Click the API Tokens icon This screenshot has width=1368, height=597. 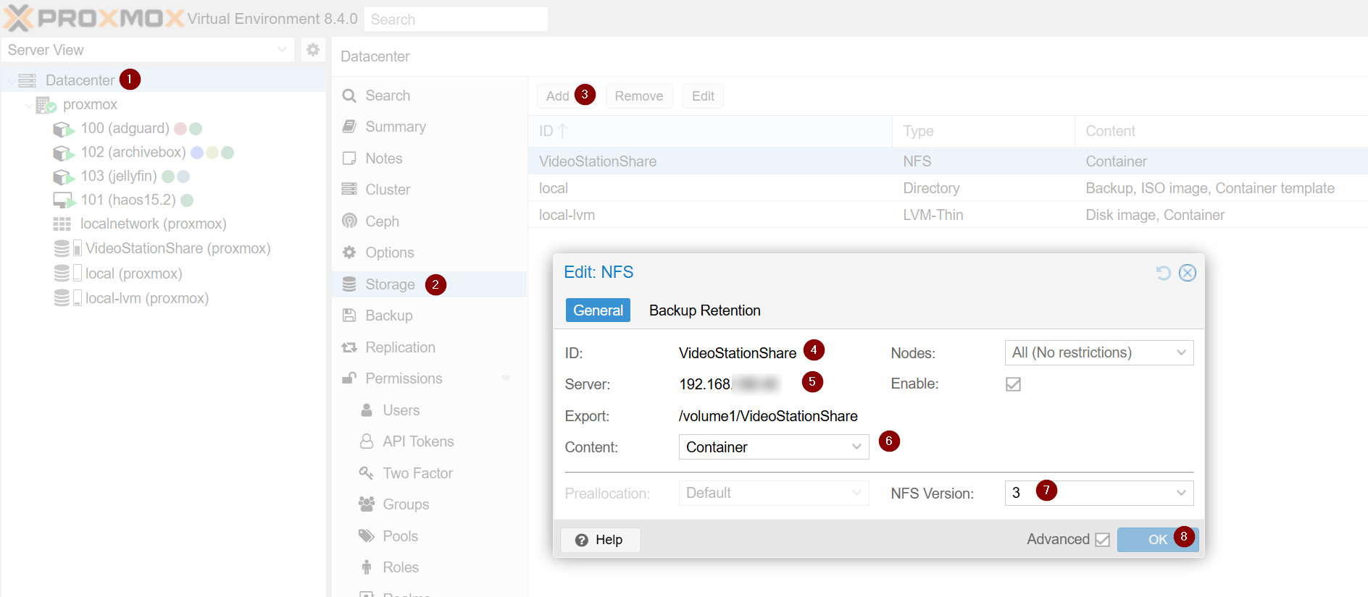click(367, 441)
